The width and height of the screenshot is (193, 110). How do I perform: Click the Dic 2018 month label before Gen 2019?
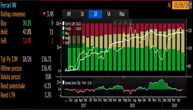159,100
